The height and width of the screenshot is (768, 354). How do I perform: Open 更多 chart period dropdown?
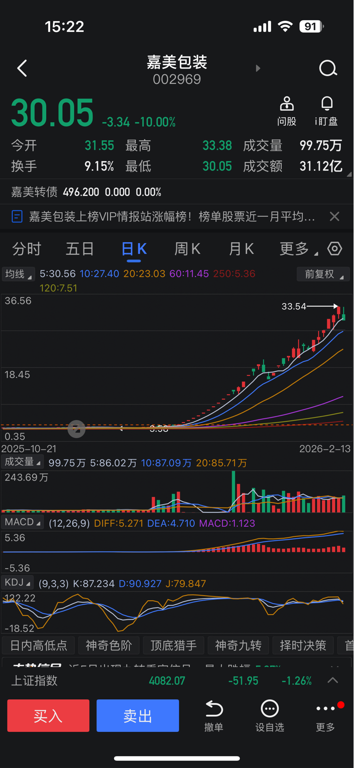click(298, 249)
